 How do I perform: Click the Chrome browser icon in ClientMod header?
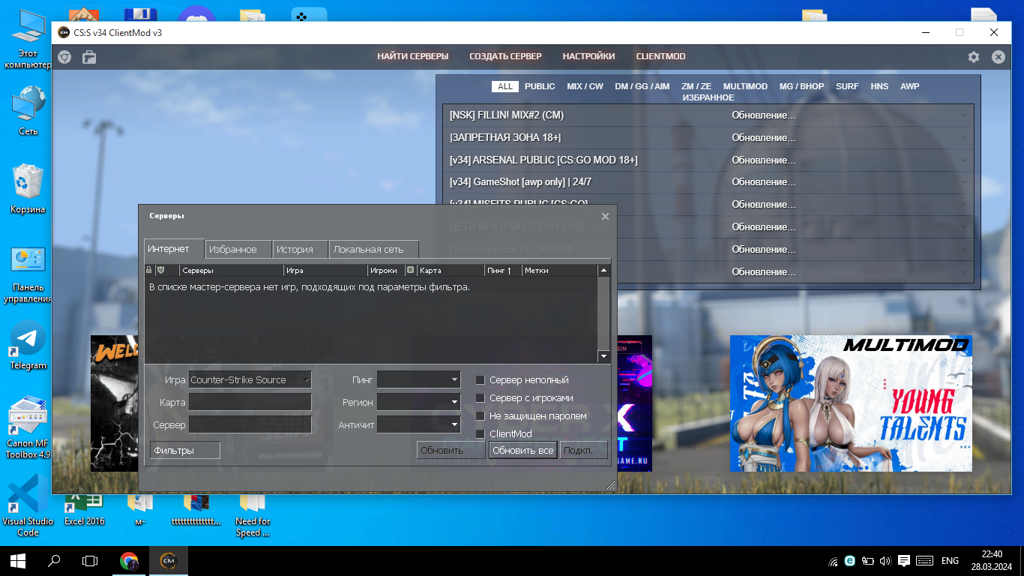click(65, 57)
